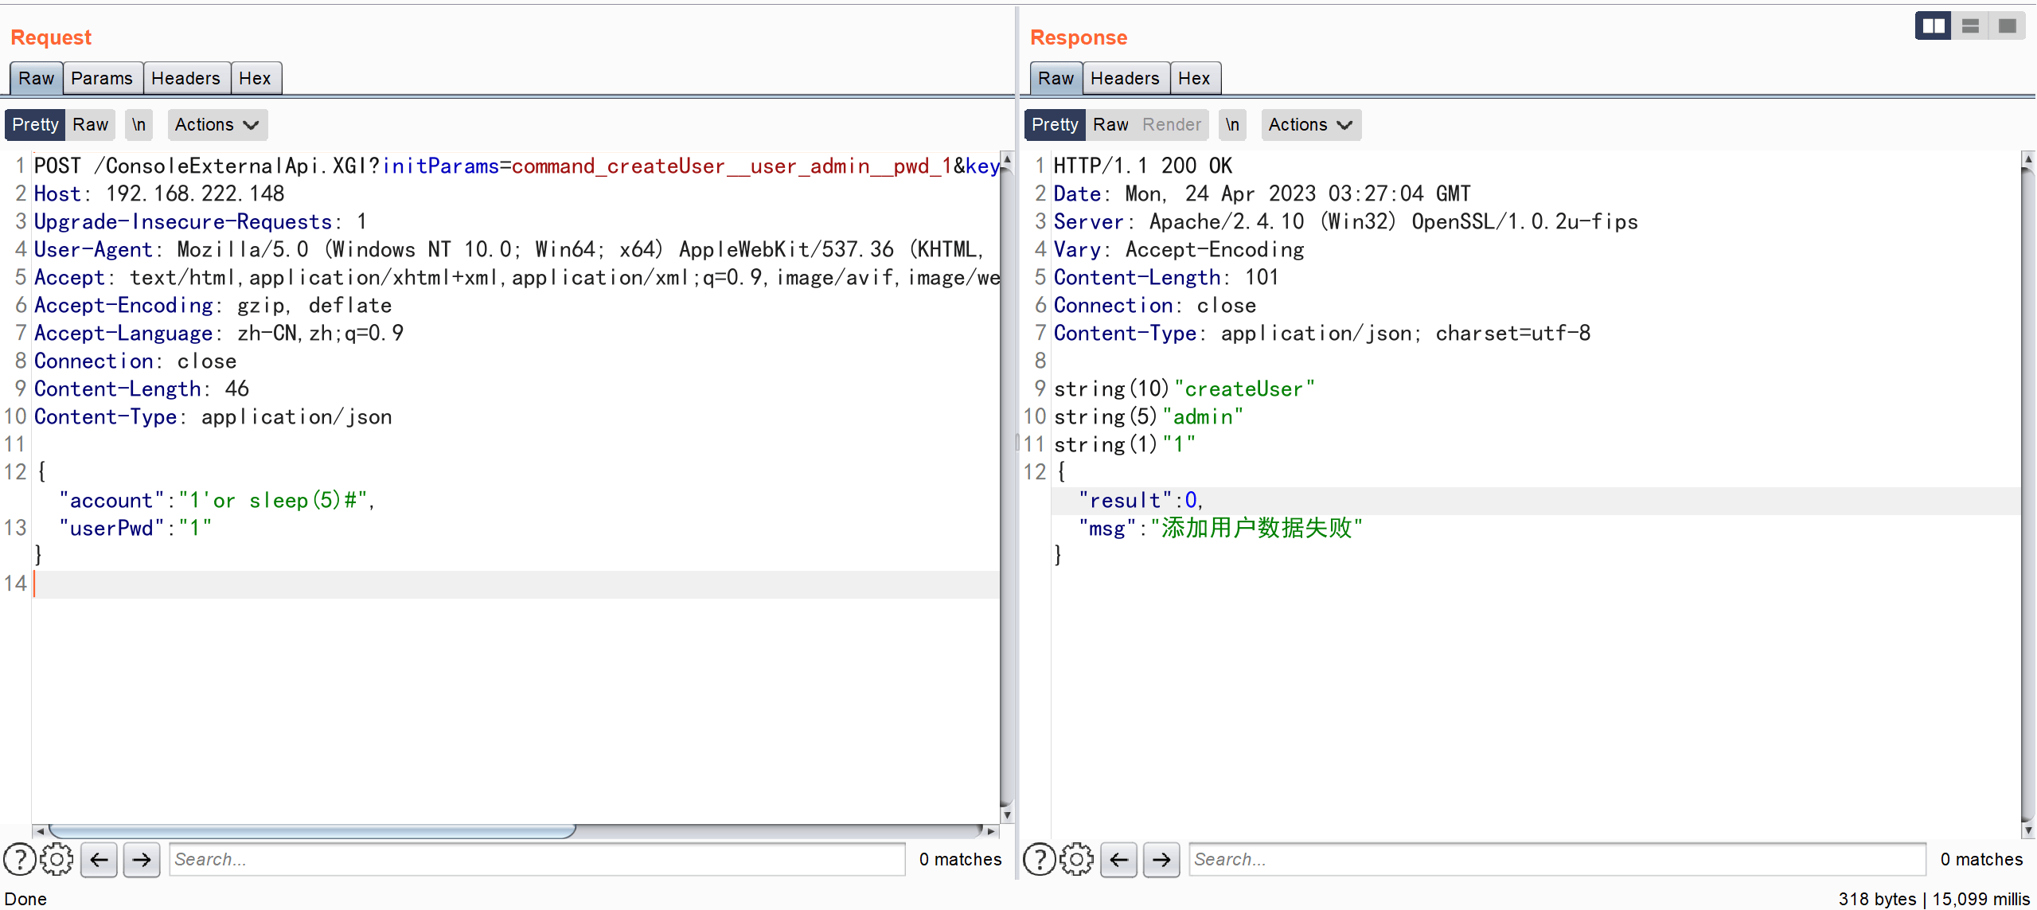Go to previous Response search match
The image size is (2037, 910).
click(x=1119, y=859)
